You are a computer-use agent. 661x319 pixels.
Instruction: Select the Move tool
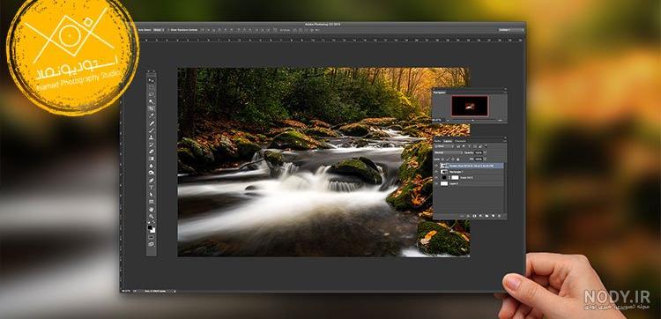152,80
